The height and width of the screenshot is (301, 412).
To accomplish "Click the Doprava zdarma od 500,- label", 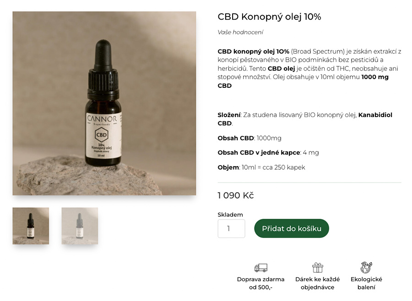I will (x=260, y=283).
